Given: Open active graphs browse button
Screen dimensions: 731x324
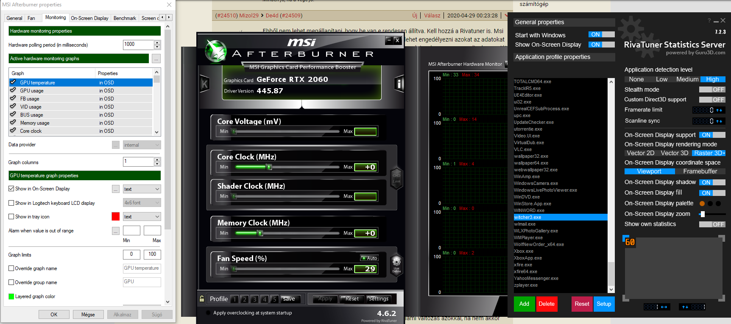Looking at the screenshot, I should (x=156, y=59).
